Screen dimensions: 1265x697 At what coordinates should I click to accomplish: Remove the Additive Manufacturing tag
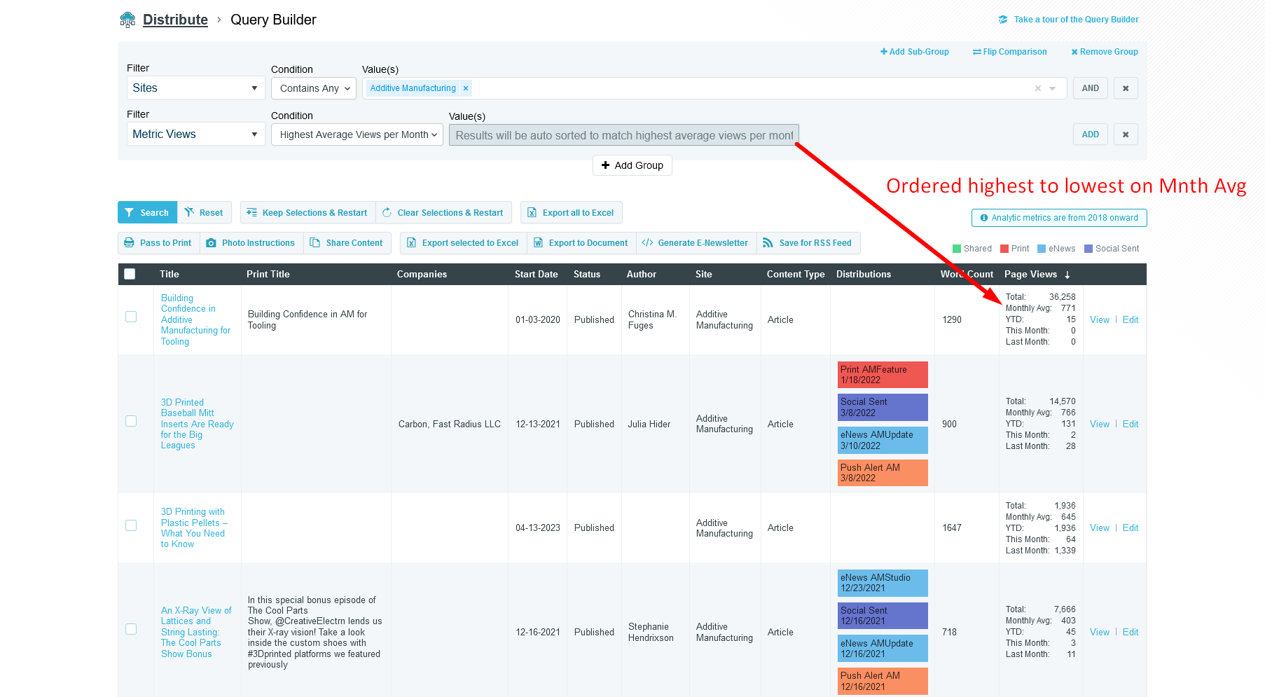(466, 88)
